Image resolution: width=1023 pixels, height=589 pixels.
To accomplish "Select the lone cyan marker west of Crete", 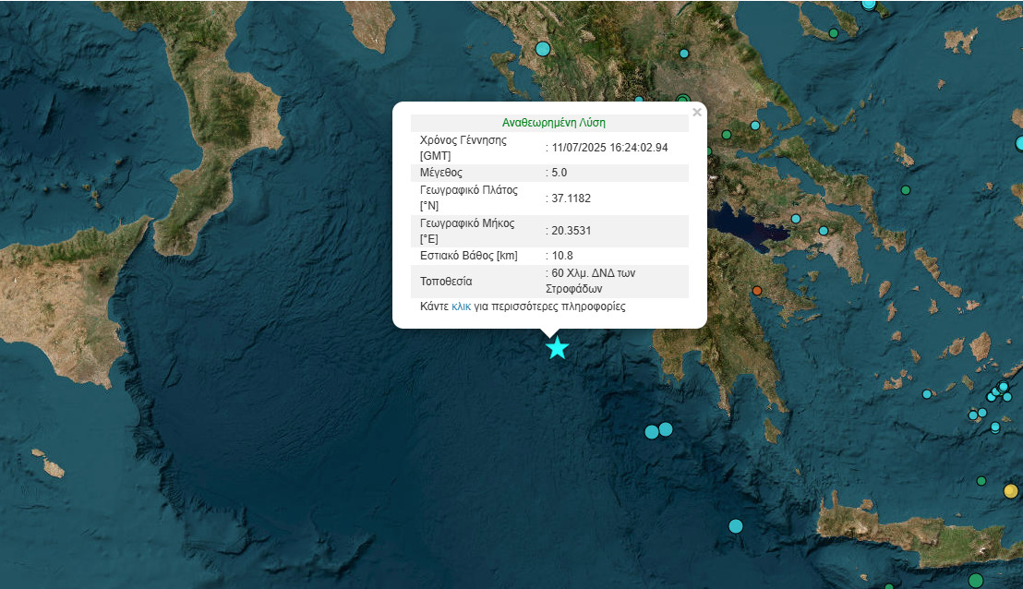I will (x=736, y=526).
